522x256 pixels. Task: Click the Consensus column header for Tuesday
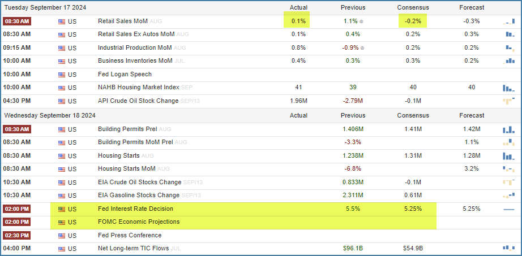pos(413,7)
